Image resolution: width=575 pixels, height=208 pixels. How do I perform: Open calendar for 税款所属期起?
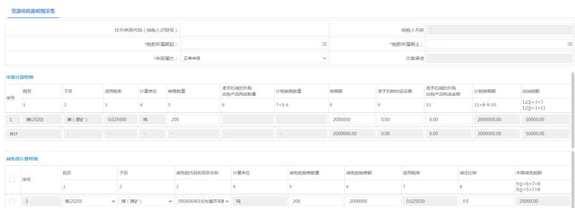click(324, 44)
